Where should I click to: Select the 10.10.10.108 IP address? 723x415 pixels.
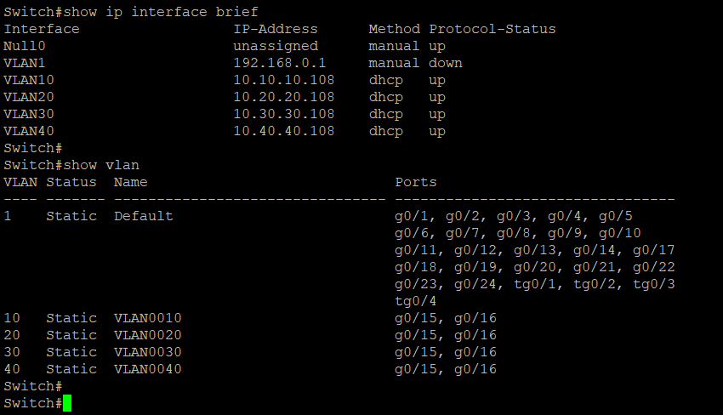tap(283, 80)
